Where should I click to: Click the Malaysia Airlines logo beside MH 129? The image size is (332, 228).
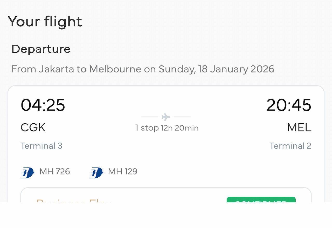pyautogui.click(x=96, y=173)
